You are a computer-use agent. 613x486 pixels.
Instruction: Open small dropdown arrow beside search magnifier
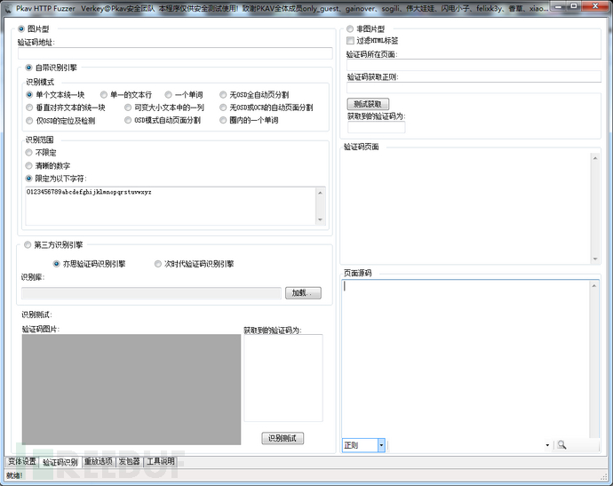pyautogui.click(x=547, y=445)
